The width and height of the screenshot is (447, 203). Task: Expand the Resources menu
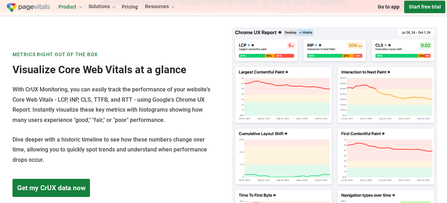point(160,7)
